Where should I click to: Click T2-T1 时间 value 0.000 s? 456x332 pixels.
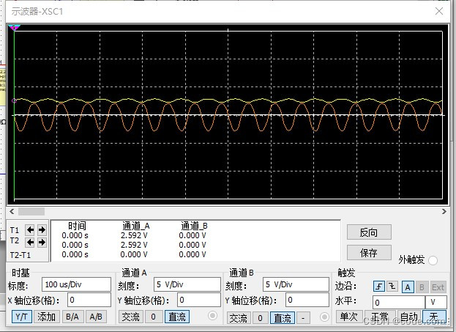pos(75,254)
